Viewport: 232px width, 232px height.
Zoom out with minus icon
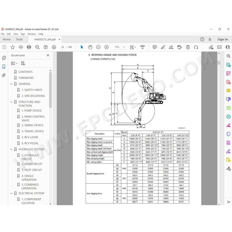pos(98,47)
